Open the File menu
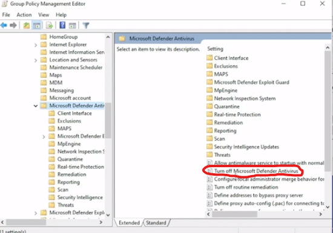This screenshot has height=233, width=333. pyautogui.click(x=6, y=15)
